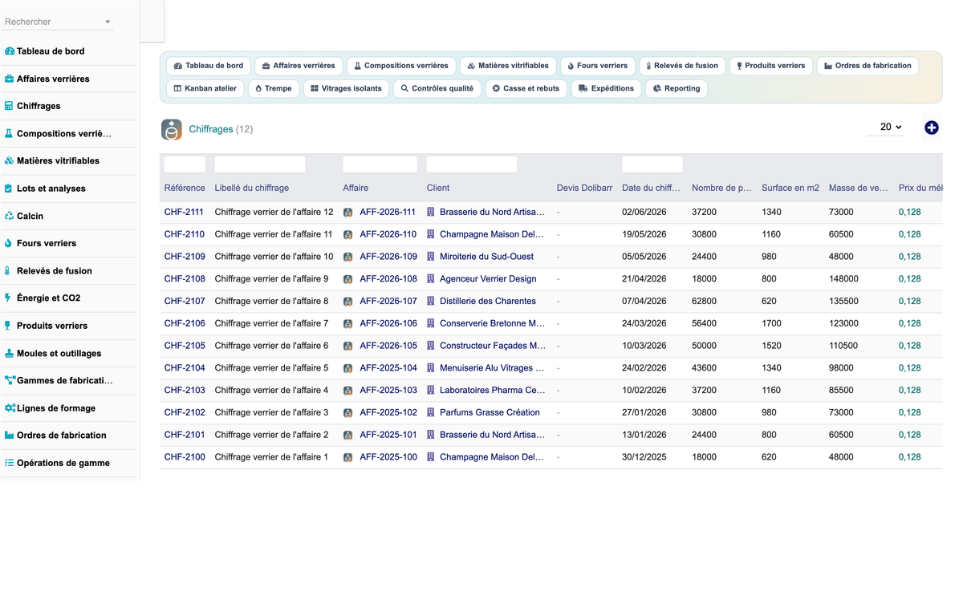Open the Produits verriers top tab
Viewport: 963px width, 596px height.
point(771,66)
